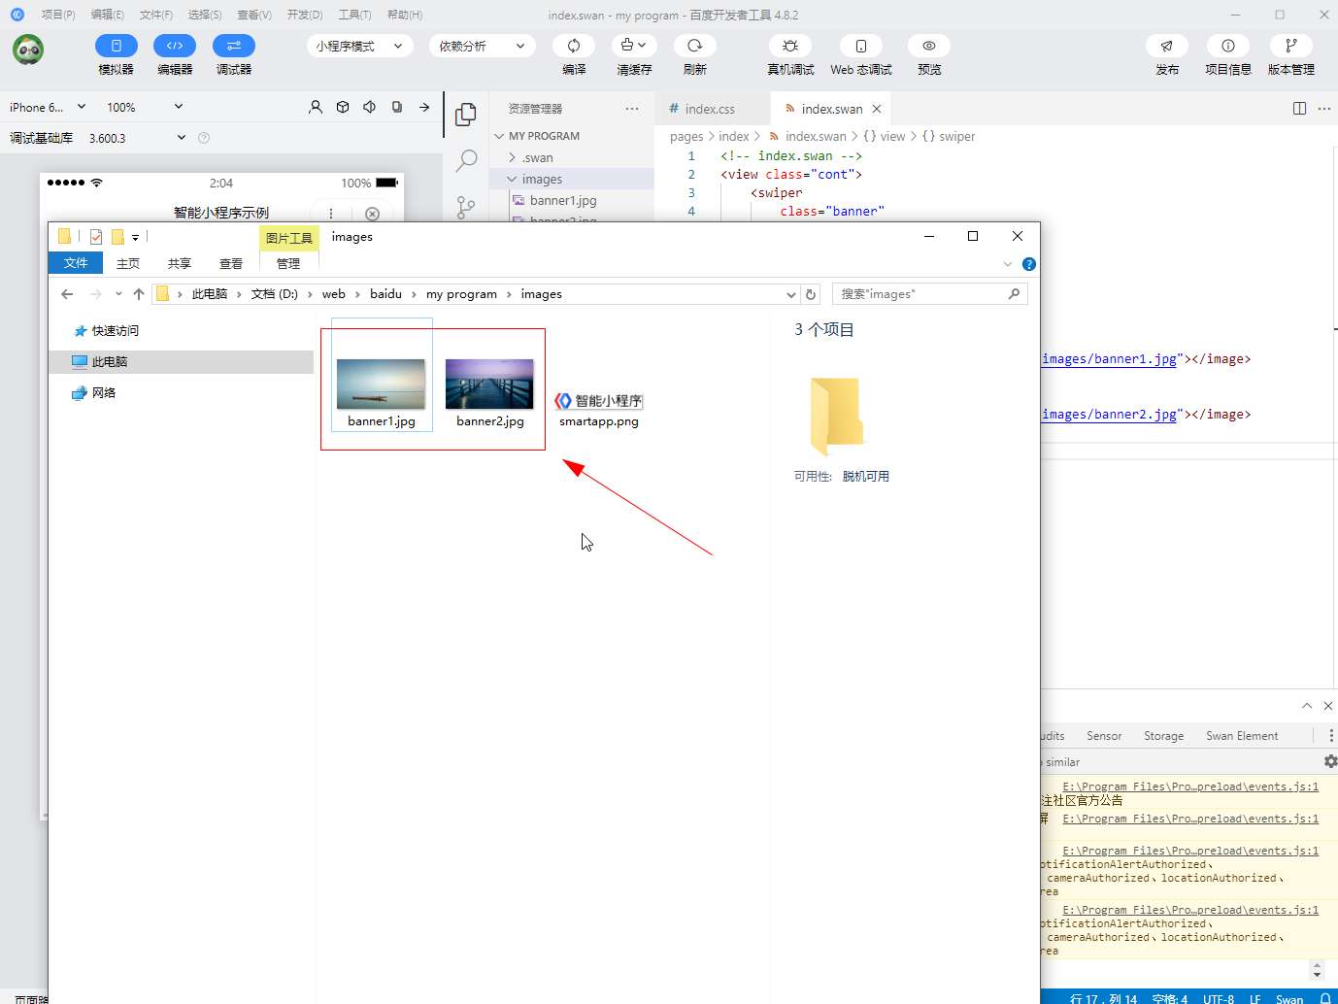Open 真机调试 device debug tool
This screenshot has height=1004, width=1338.
click(790, 47)
